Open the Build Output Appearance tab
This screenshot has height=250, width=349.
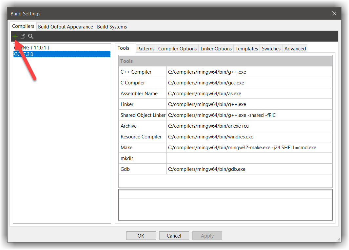(x=65, y=27)
